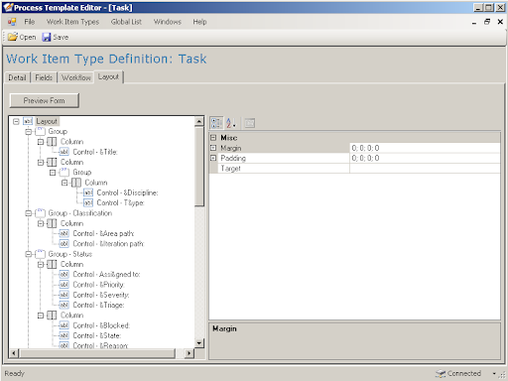Open Property Pages icon in grid toolbar
508x381 pixels.
coord(249,123)
